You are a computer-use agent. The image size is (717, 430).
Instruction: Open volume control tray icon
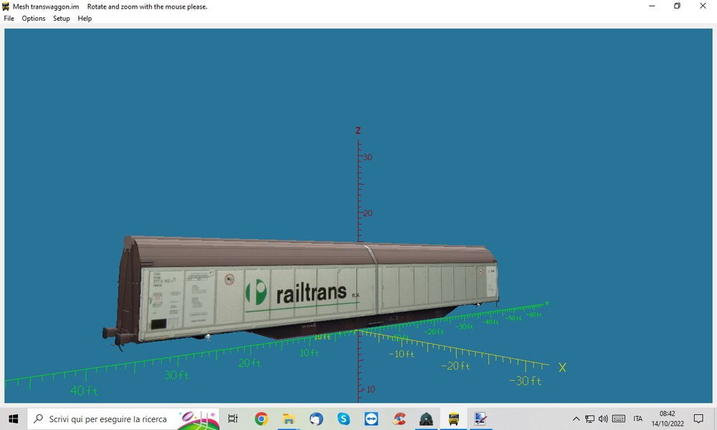point(603,419)
